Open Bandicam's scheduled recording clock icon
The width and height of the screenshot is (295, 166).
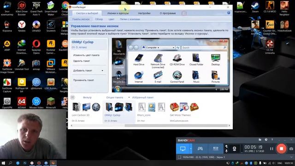pos(266,140)
